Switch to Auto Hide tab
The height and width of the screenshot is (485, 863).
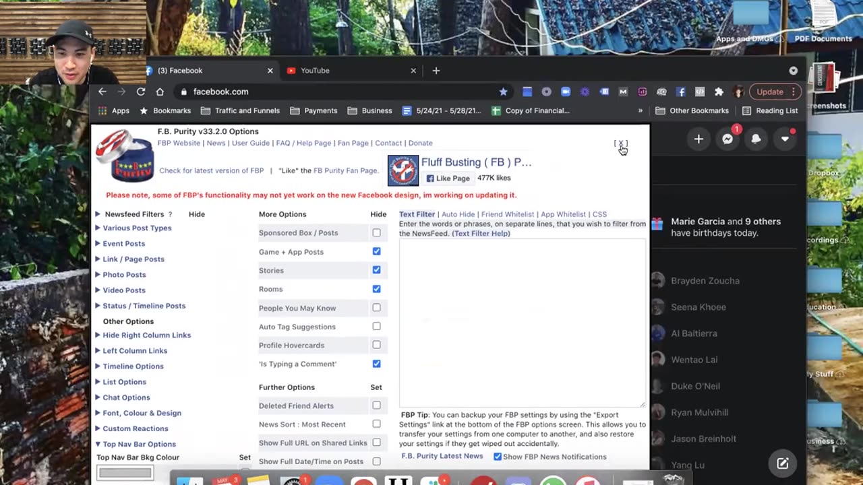tap(458, 214)
